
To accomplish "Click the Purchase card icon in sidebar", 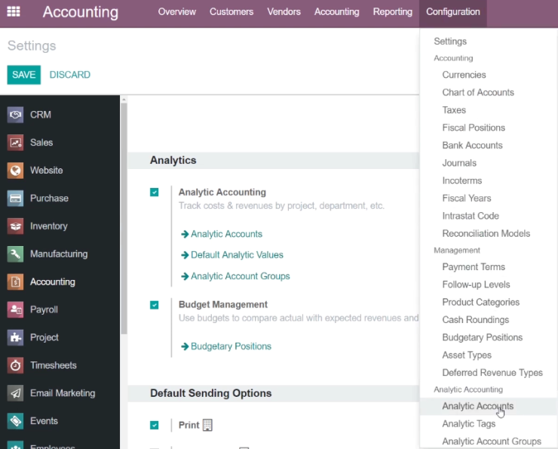I will click(15, 198).
